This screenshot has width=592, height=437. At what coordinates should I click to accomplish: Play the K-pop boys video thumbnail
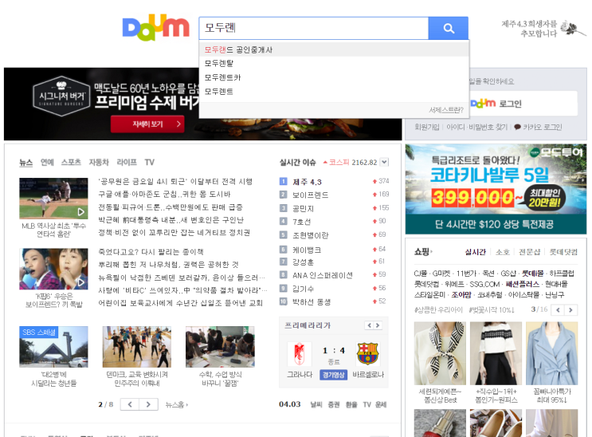53,269
